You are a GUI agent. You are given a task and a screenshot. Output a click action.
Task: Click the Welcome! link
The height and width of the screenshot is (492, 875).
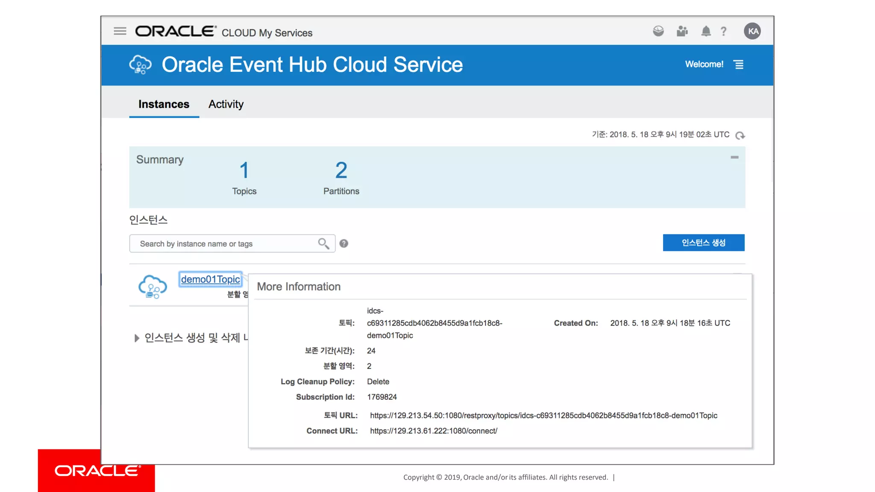click(704, 64)
